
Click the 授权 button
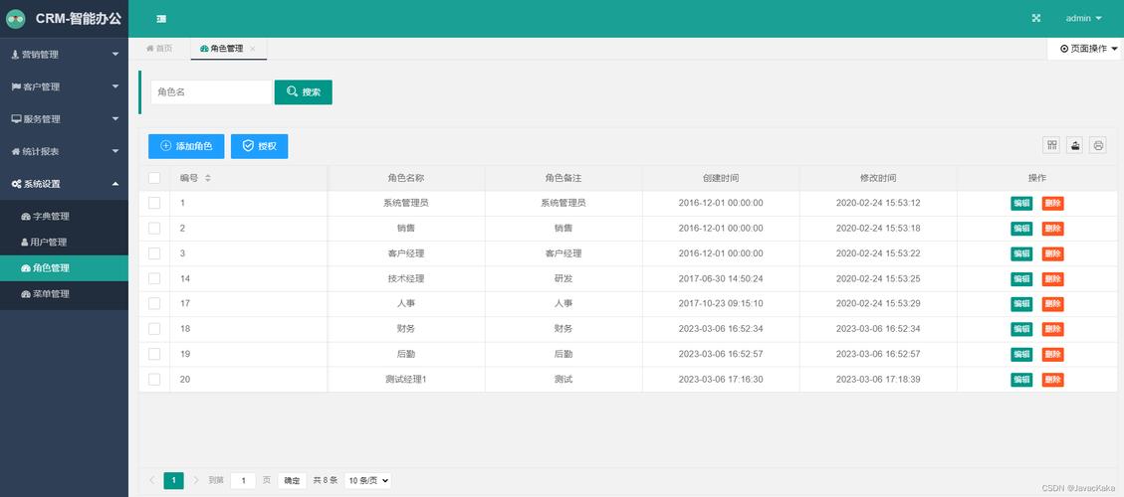coord(260,146)
